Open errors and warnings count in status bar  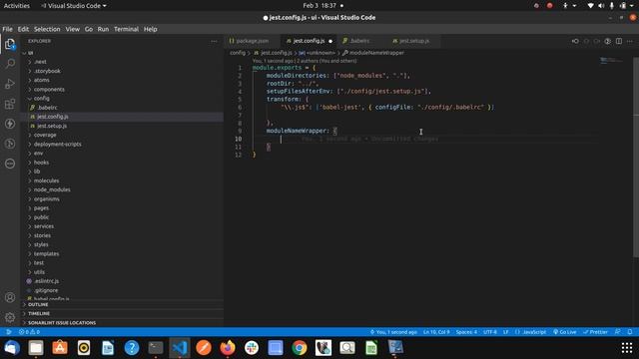29,332
